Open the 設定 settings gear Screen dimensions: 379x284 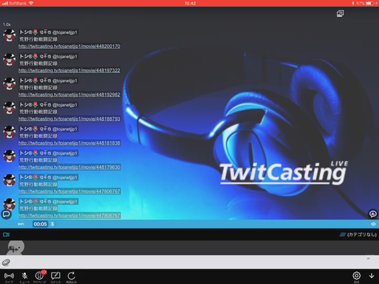point(356,277)
